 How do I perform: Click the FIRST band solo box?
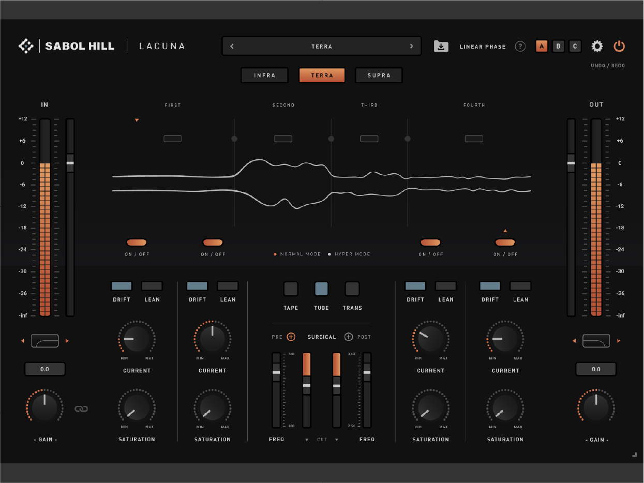point(173,139)
